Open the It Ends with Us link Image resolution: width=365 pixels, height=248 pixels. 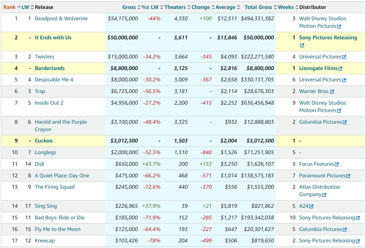pos(53,38)
